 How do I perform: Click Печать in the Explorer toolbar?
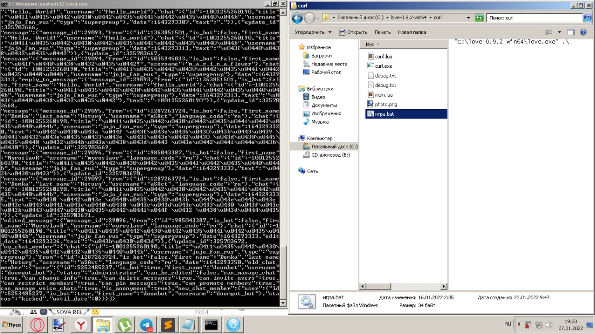383,32
